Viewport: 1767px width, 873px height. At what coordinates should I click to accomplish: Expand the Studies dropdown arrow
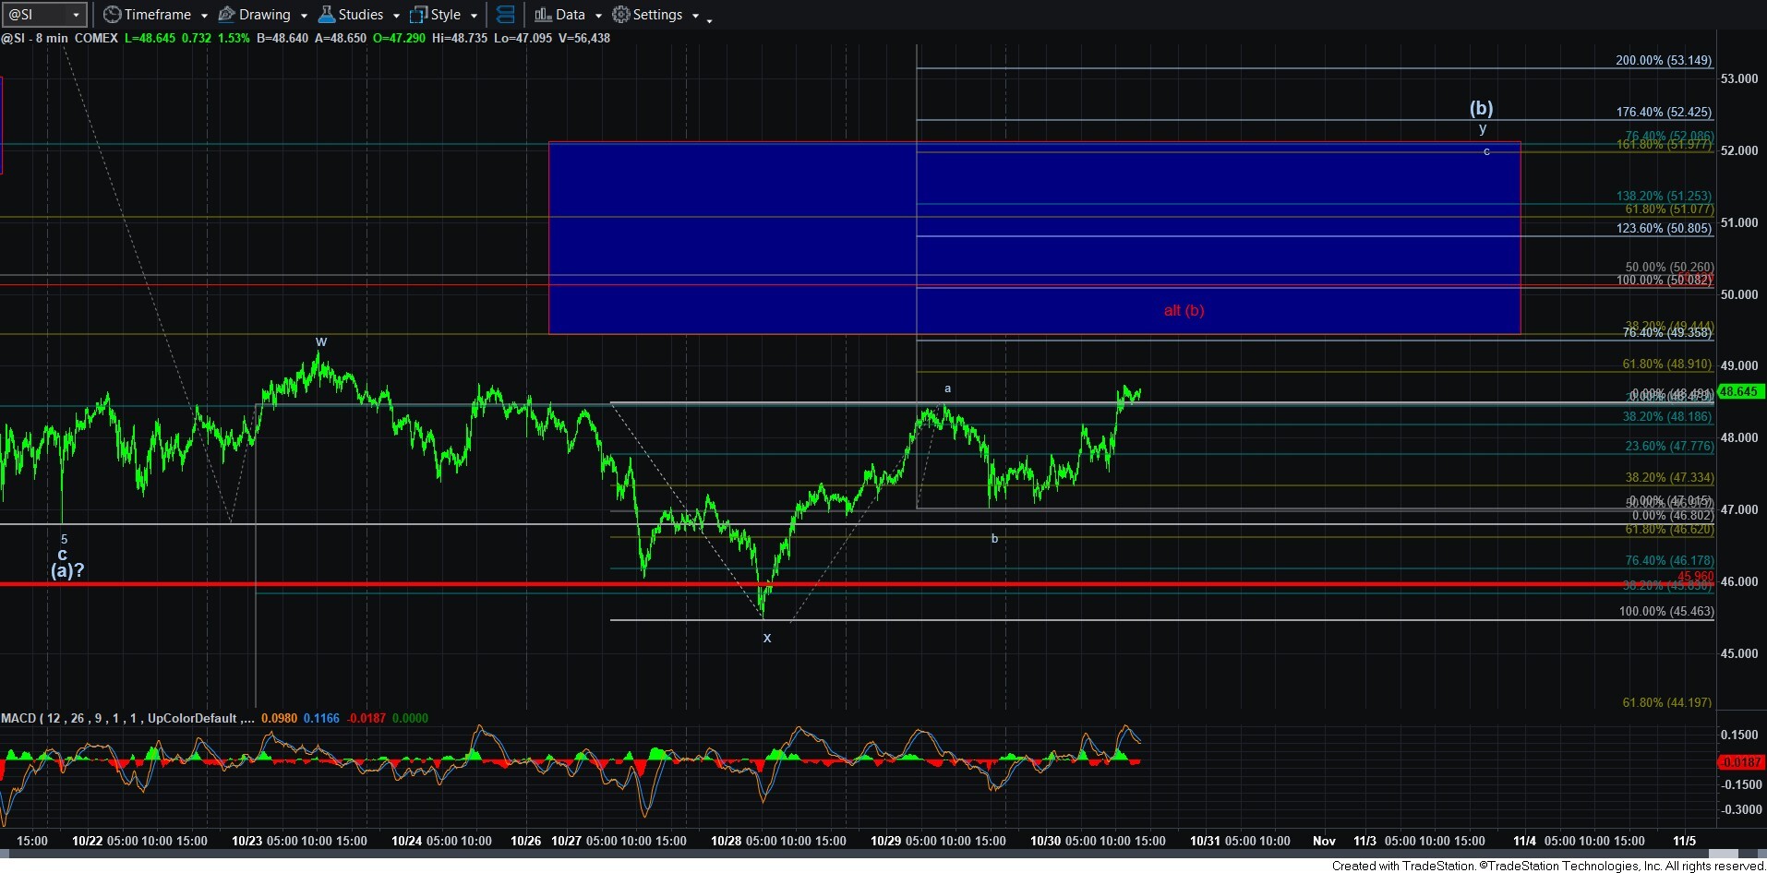click(x=396, y=16)
